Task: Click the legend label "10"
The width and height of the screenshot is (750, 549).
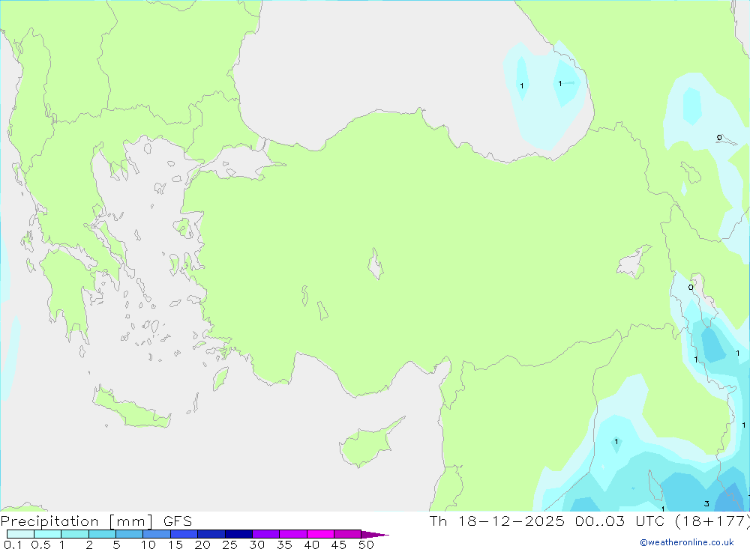Action: click(148, 545)
